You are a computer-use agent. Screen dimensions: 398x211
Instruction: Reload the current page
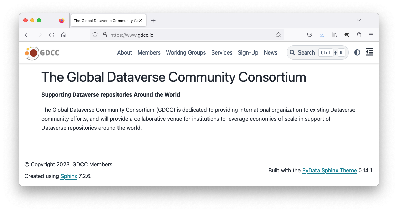52,35
